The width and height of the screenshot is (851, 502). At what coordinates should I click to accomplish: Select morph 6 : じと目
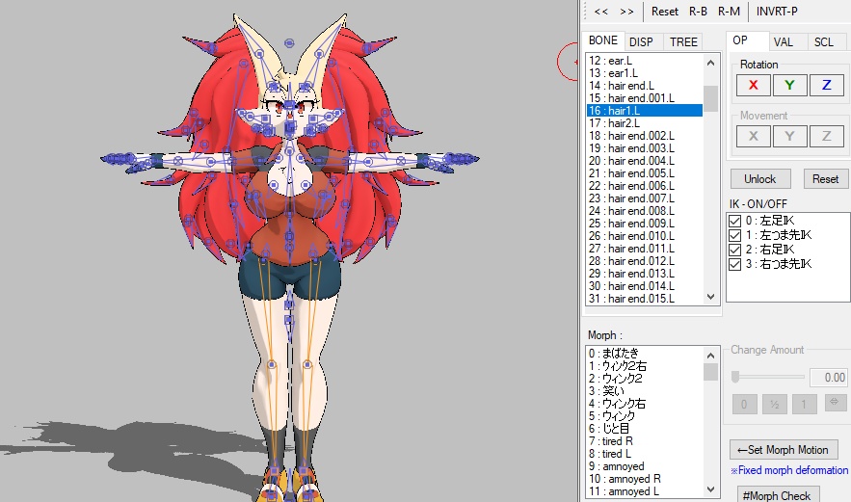tap(645, 428)
